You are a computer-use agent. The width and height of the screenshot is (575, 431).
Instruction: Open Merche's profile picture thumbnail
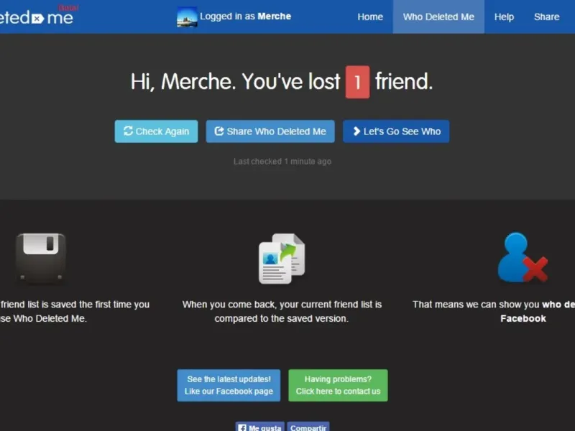(187, 17)
